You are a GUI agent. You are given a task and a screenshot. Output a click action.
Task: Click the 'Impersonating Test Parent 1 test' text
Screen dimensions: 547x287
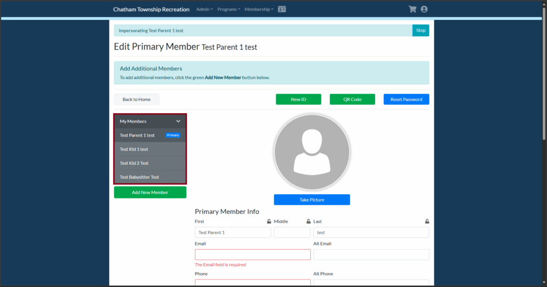click(x=151, y=30)
